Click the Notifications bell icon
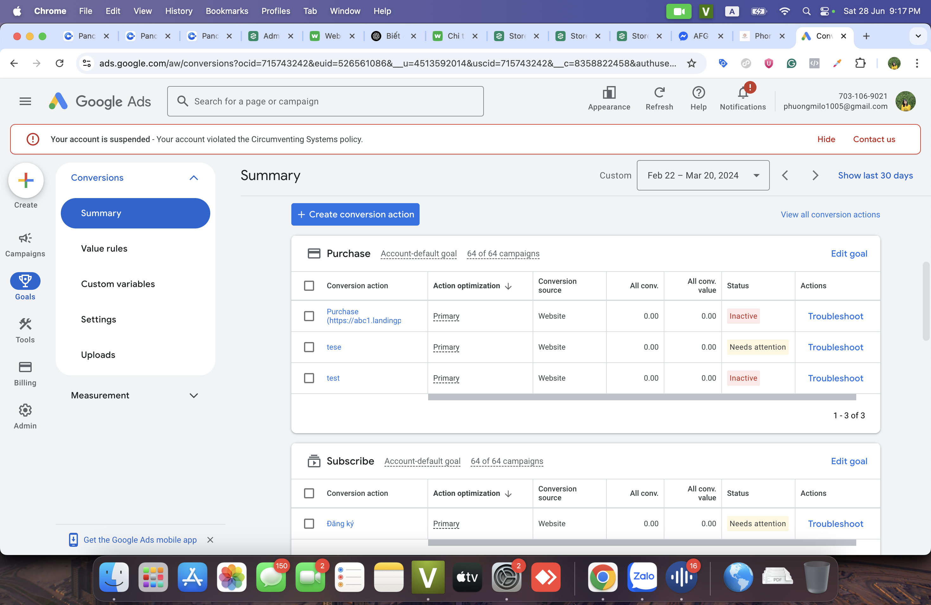This screenshot has width=931, height=605. (743, 93)
